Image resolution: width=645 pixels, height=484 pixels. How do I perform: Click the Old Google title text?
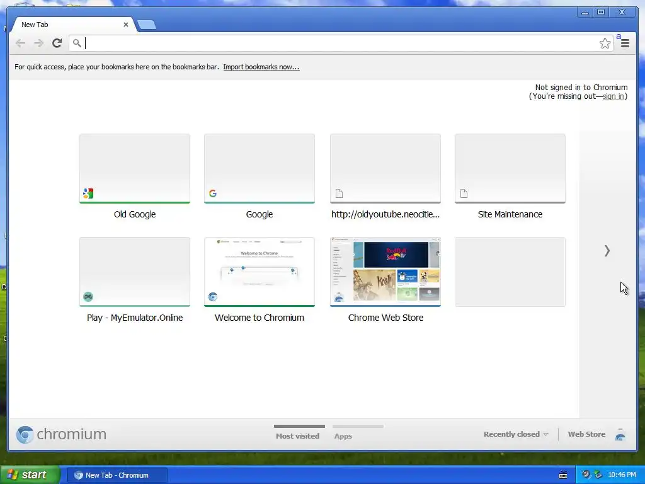coord(135,214)
